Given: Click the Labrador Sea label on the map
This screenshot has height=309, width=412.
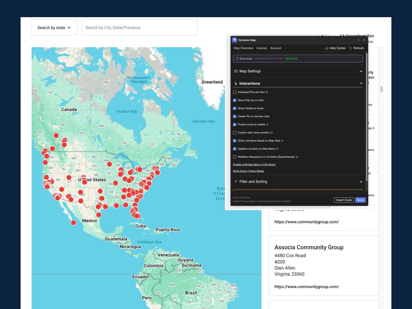Looking at the screenshot, I should [x=203, y=121].
